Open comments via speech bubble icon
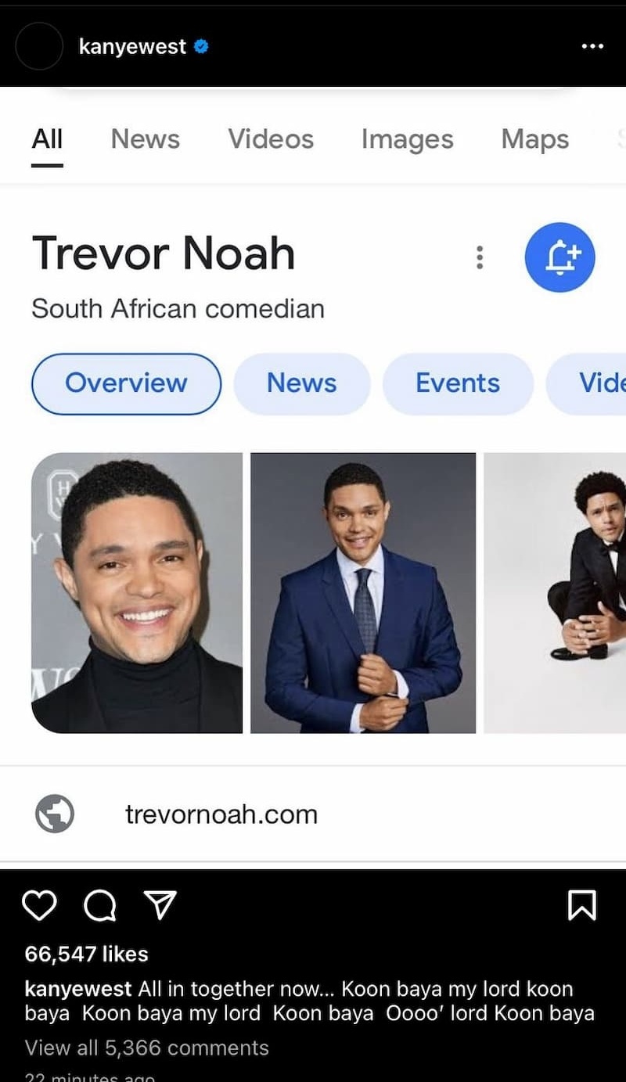The width and height of the screenshot is (626, 1082). click(x=99, y=906)
